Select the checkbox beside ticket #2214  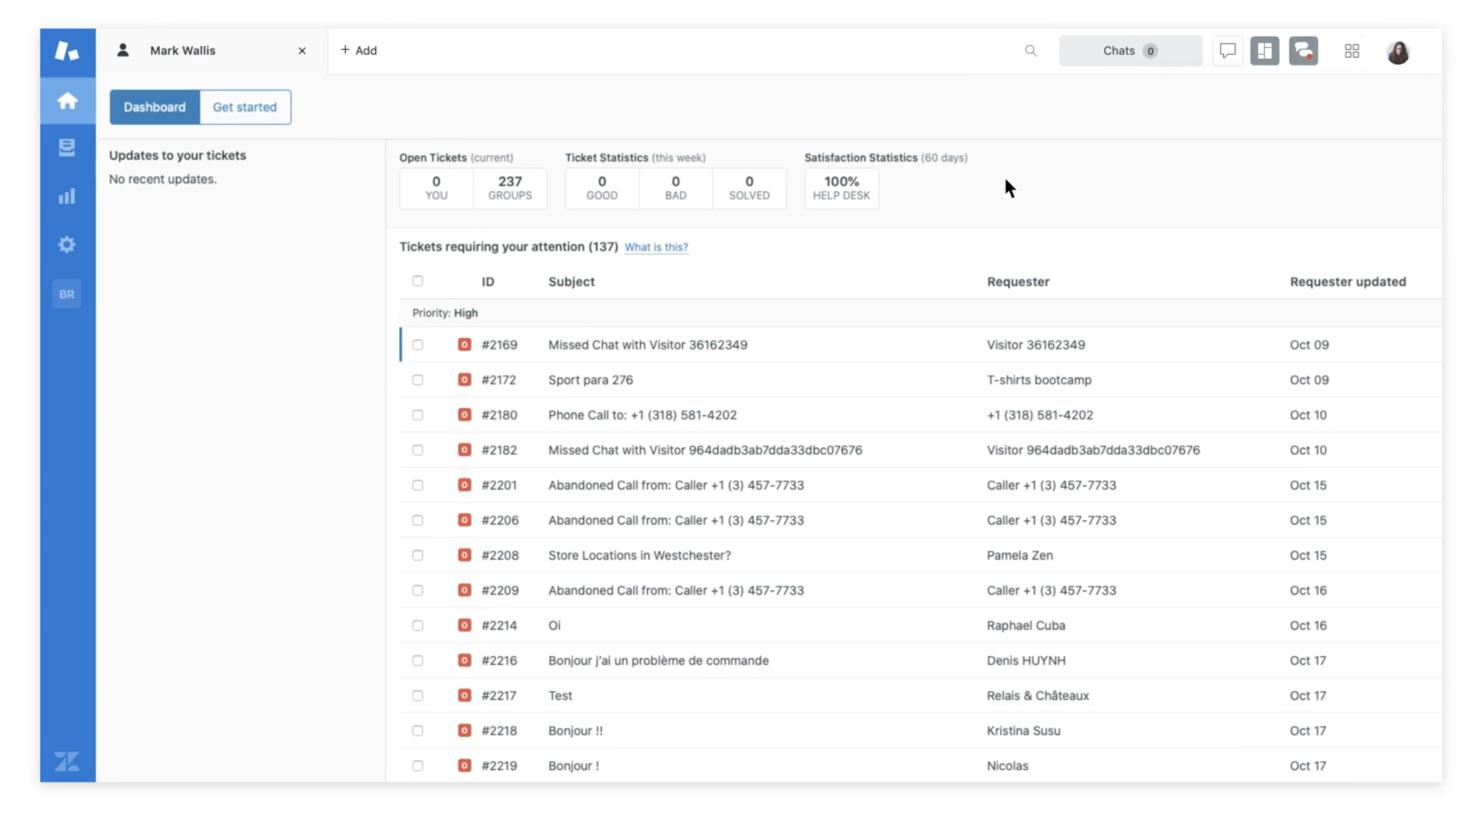417,625
